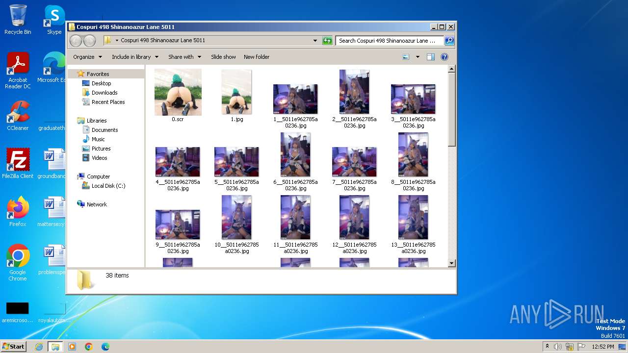The image size is (628, 353).
Task: Toggle the preview pane icon
Action: [430, 57]
